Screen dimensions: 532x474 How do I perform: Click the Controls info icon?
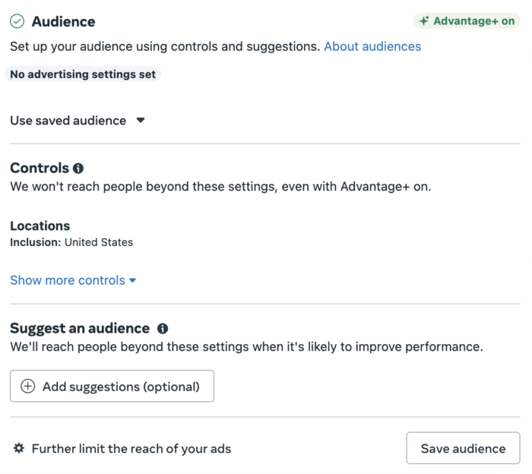pyautogui.click(x=78, y=168)
